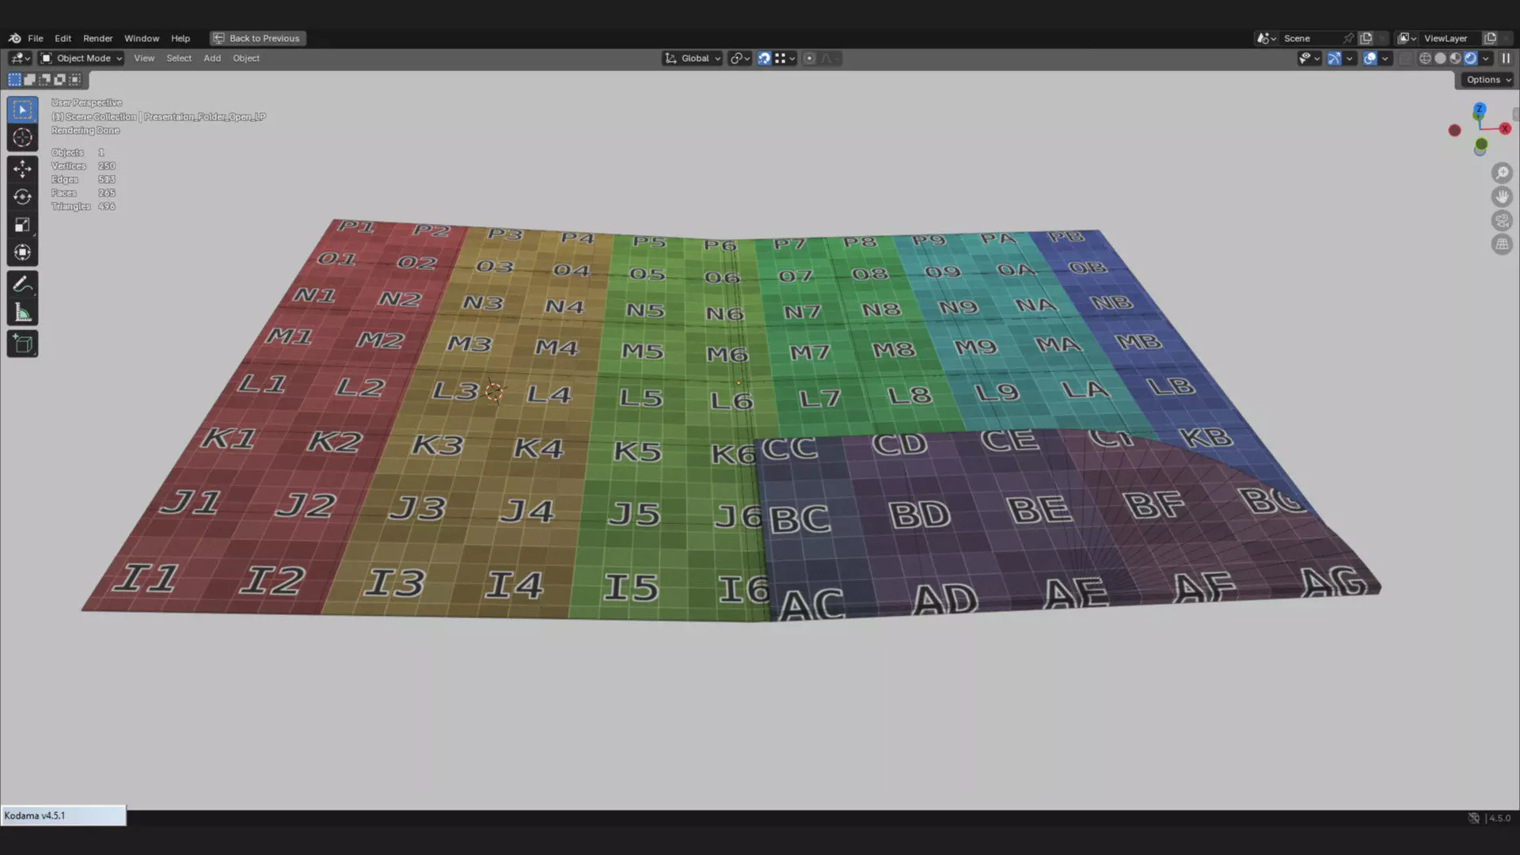
Task: Open Global transform orientation dropdown
Action: pos(693,59)
